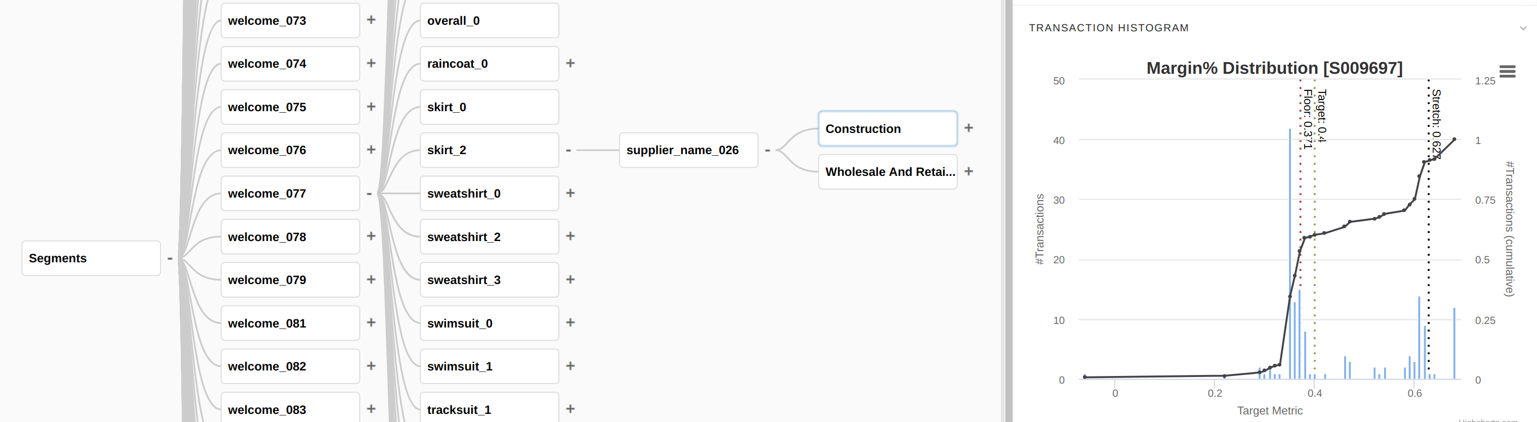Select the supplier_name_026 node box
Image resolution: width=1537 pixels, height=422 pixels.
tap(688, 150)
